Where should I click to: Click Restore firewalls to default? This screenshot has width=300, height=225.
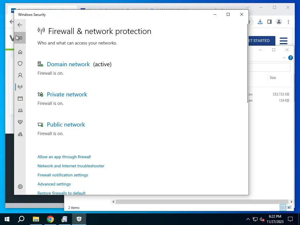click(x=62, y=193)
